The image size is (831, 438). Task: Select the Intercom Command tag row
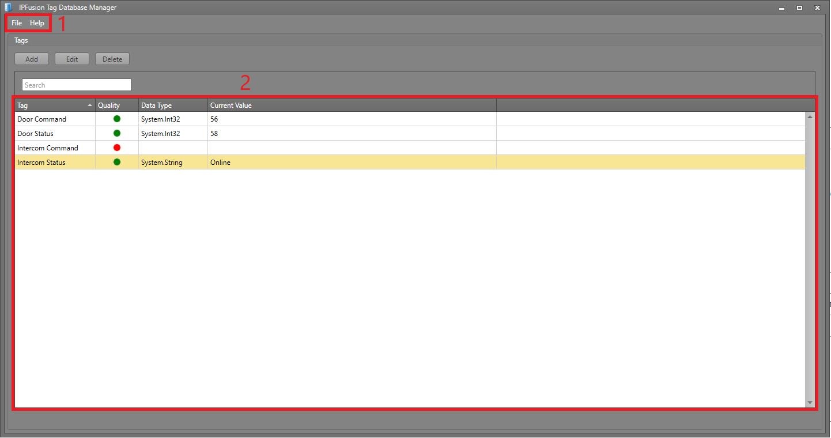[x=48, y=148]
